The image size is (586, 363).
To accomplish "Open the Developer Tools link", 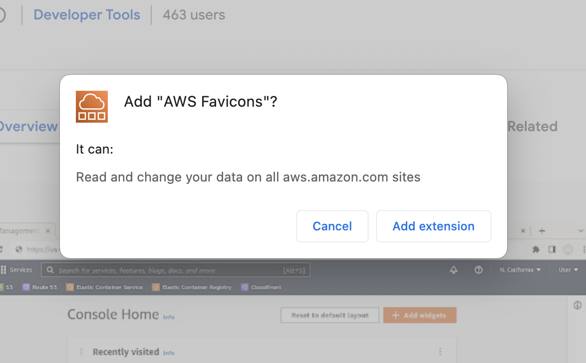I will click(87, 14).
